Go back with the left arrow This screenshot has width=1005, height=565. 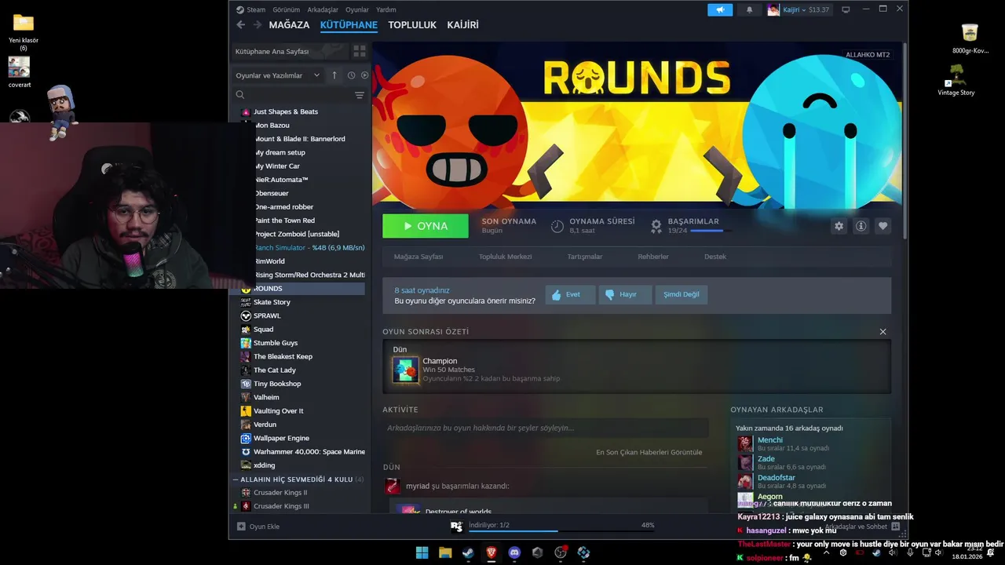click(x=241, y=25)
